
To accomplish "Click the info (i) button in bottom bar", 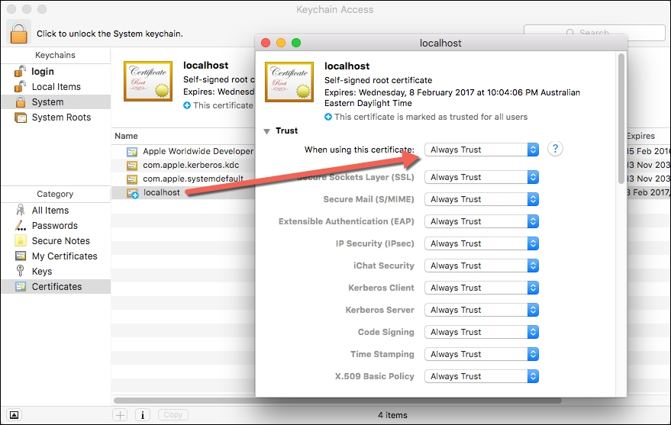I will 142,415.
